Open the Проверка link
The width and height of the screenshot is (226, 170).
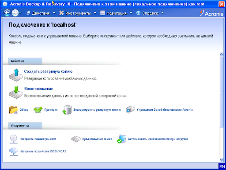click(x=51, y=110)
